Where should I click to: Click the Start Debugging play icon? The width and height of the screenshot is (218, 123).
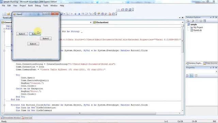tap(72, 14)
